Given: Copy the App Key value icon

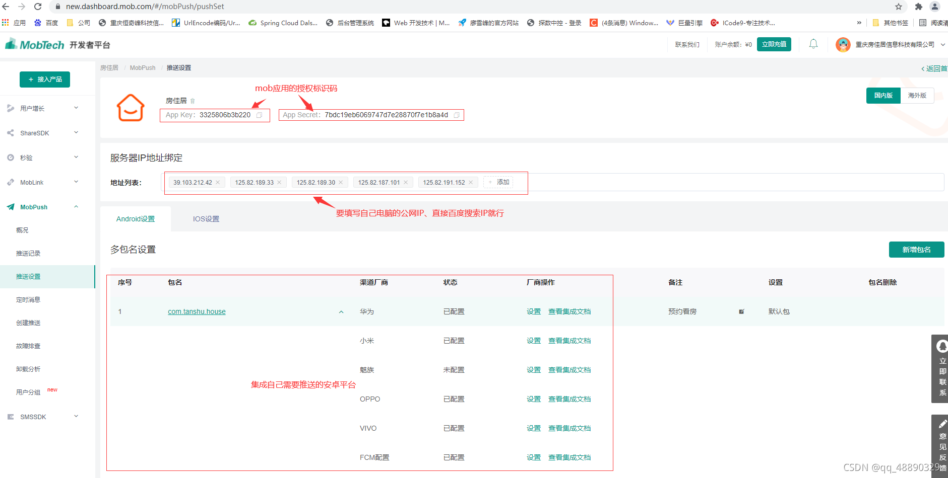Looking at the screenshot, I should pyautogui.click(x=259, y=115).
